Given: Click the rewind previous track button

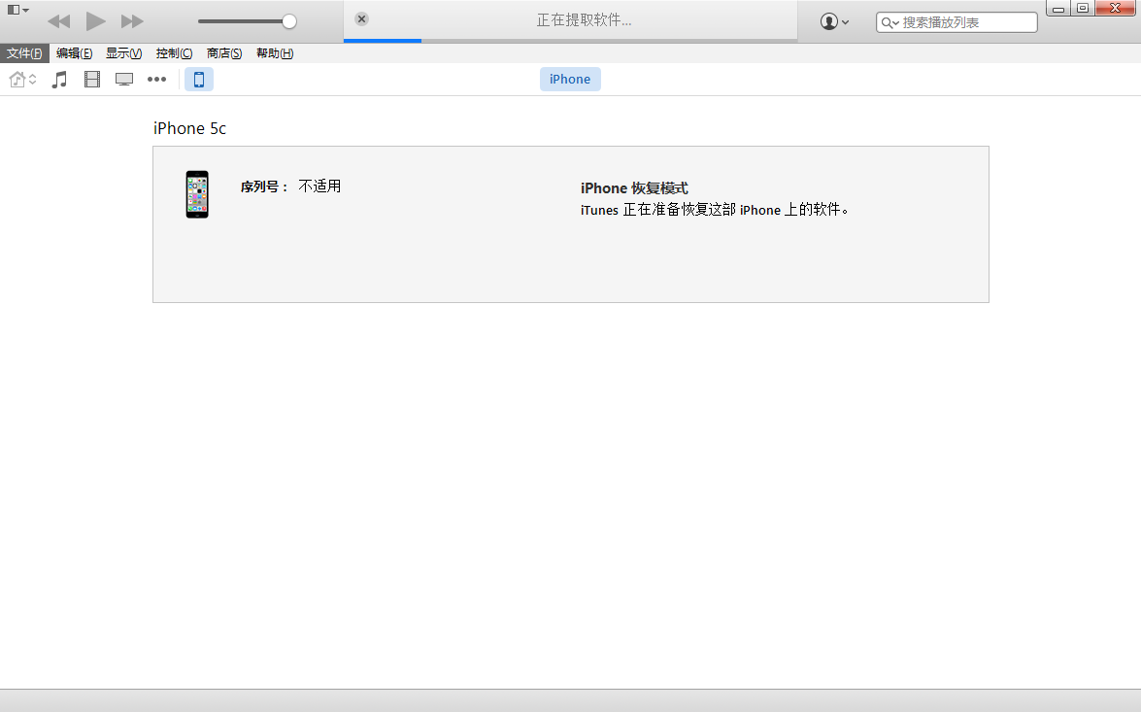Looking at the screenshot, I should click(x=59, y=21).
